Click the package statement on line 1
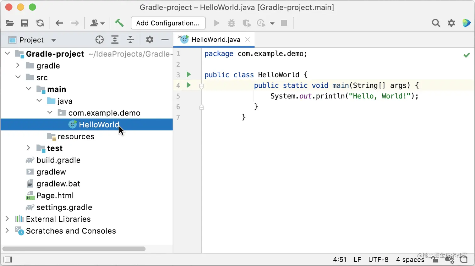475x266 pixels. coord(256,54)
